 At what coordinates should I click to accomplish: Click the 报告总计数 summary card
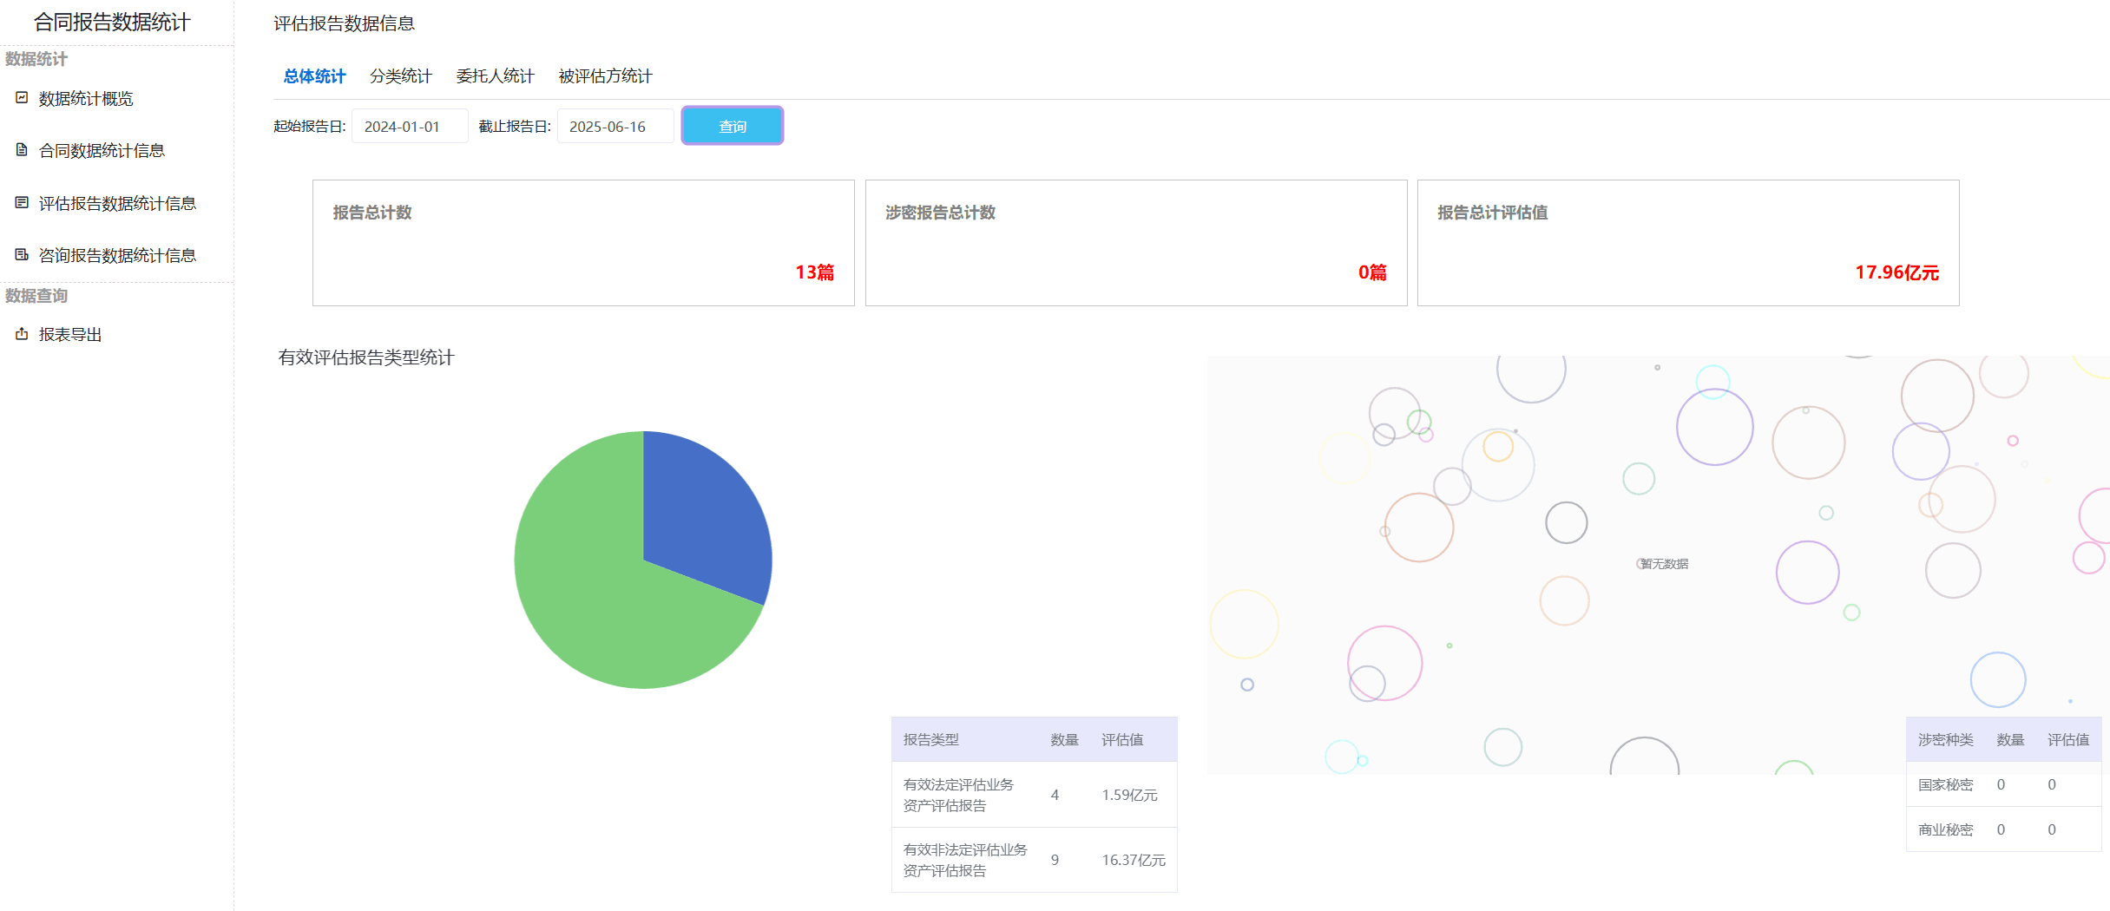583,243
